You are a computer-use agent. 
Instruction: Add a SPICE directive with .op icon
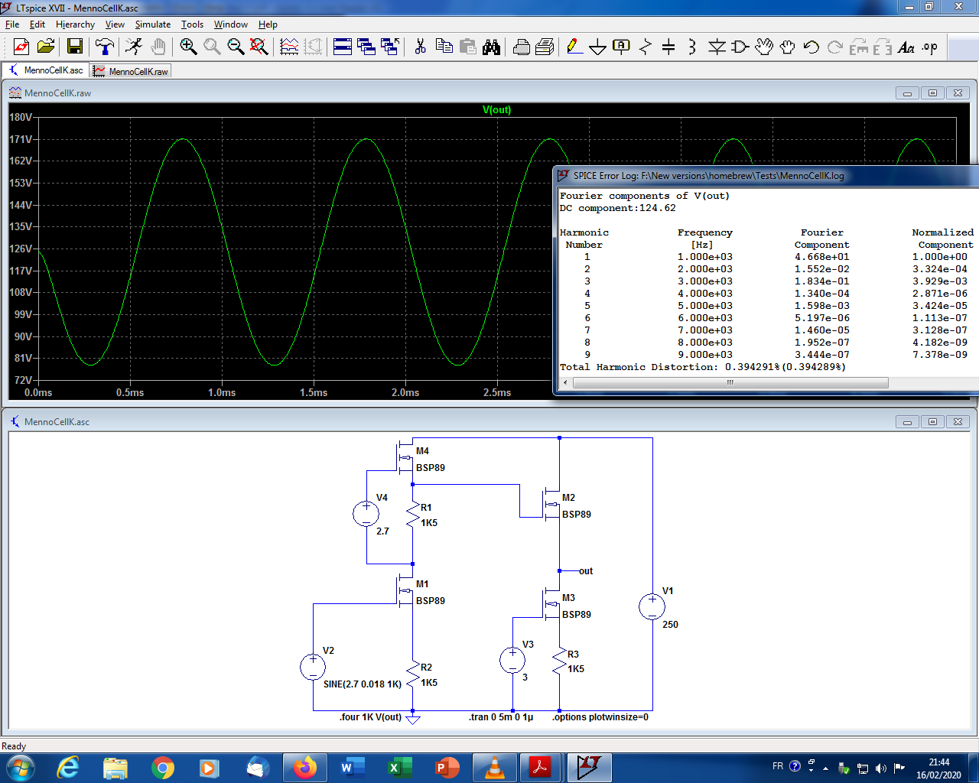pos(929,47)
